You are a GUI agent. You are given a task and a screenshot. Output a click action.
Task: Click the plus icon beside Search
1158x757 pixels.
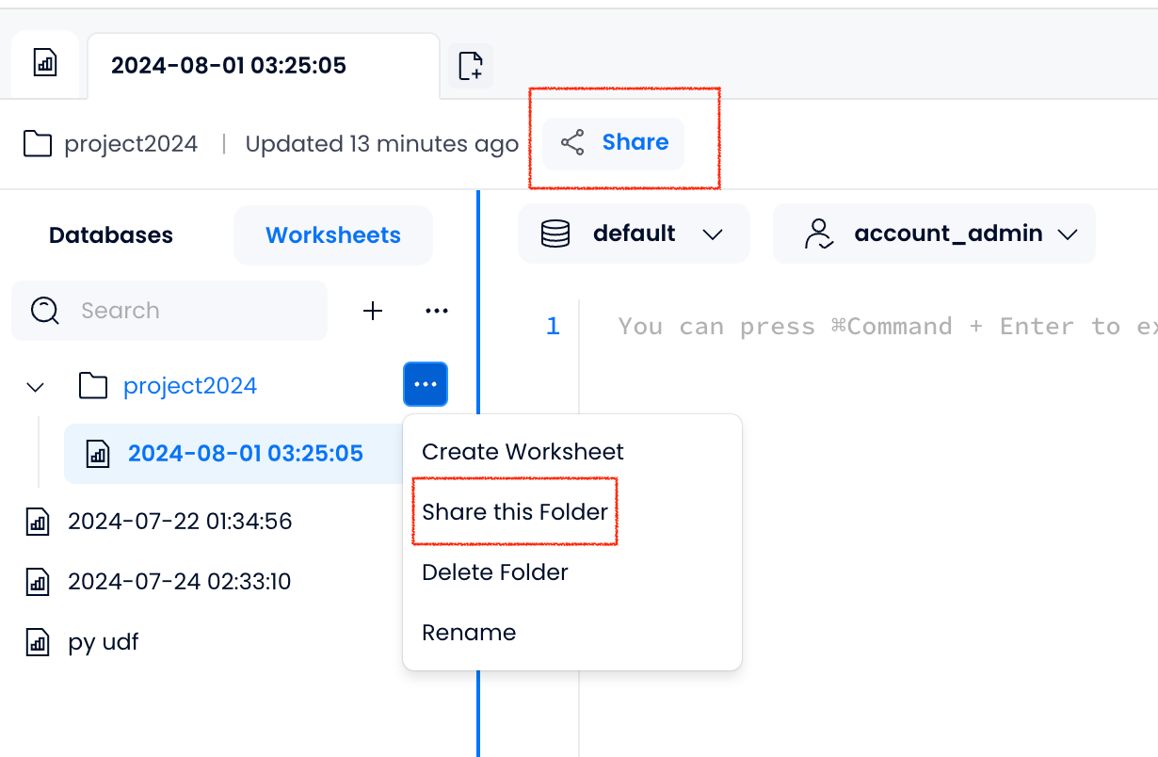click(374, 311)
